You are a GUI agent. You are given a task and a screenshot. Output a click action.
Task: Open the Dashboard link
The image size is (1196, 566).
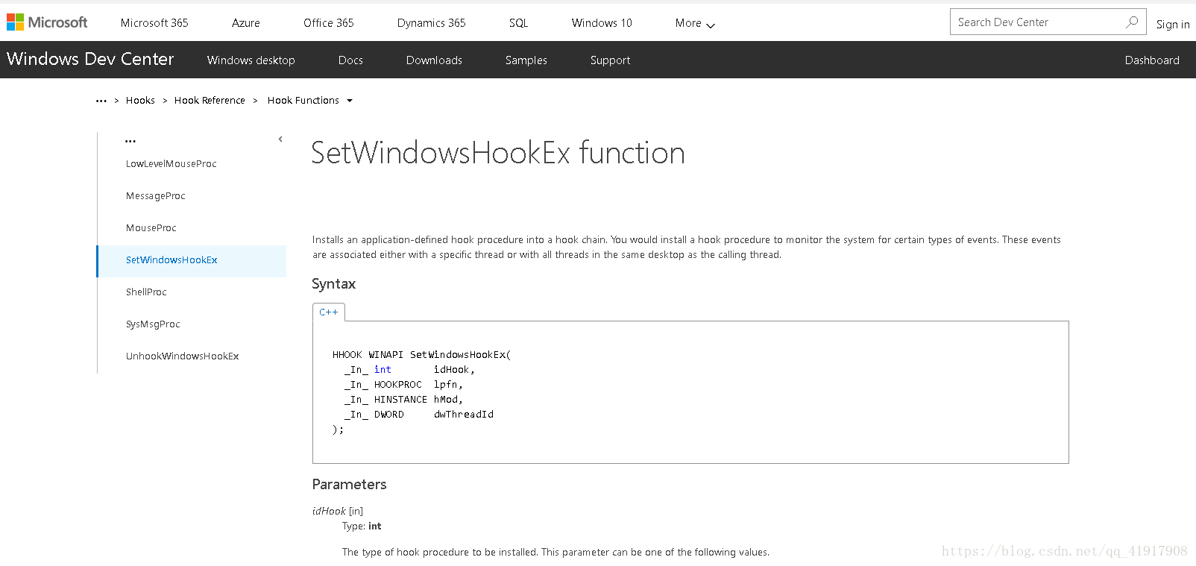click(1152, 60)
